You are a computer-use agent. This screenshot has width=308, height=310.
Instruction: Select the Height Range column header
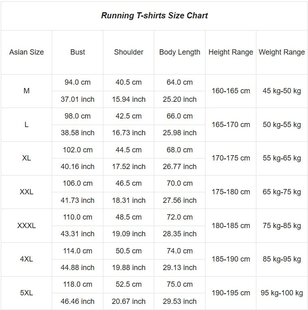point(231,52)
